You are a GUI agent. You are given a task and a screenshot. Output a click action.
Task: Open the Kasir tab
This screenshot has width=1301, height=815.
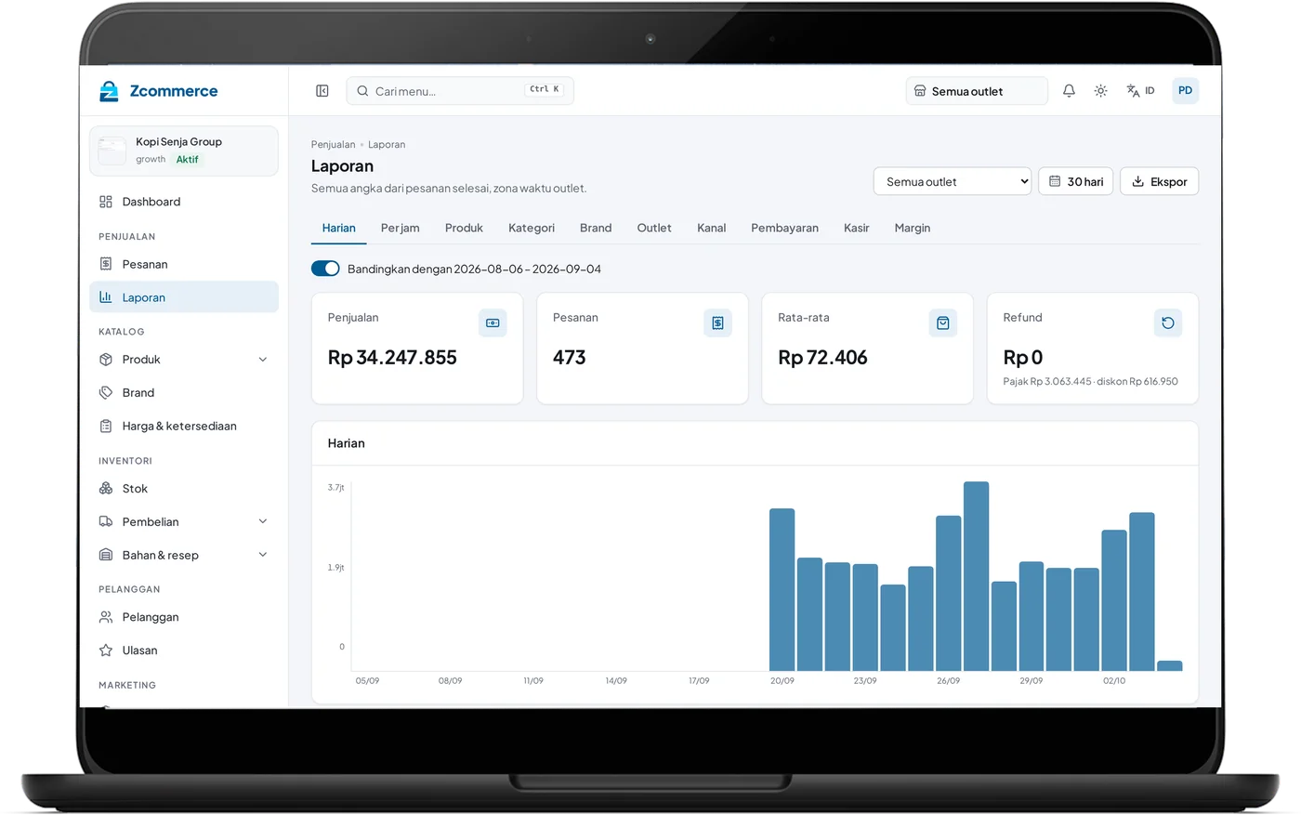click(x=857, y=228)
